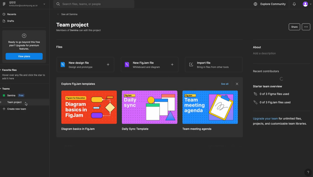
Task: Click the Recents clock icon
Action: (x=4, y=14)
